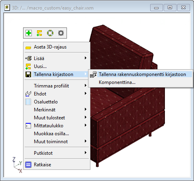Click the Uusi yellow component icon

(28, 66)
